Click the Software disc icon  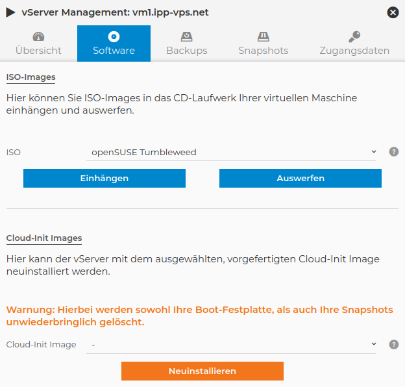[114, 36]
